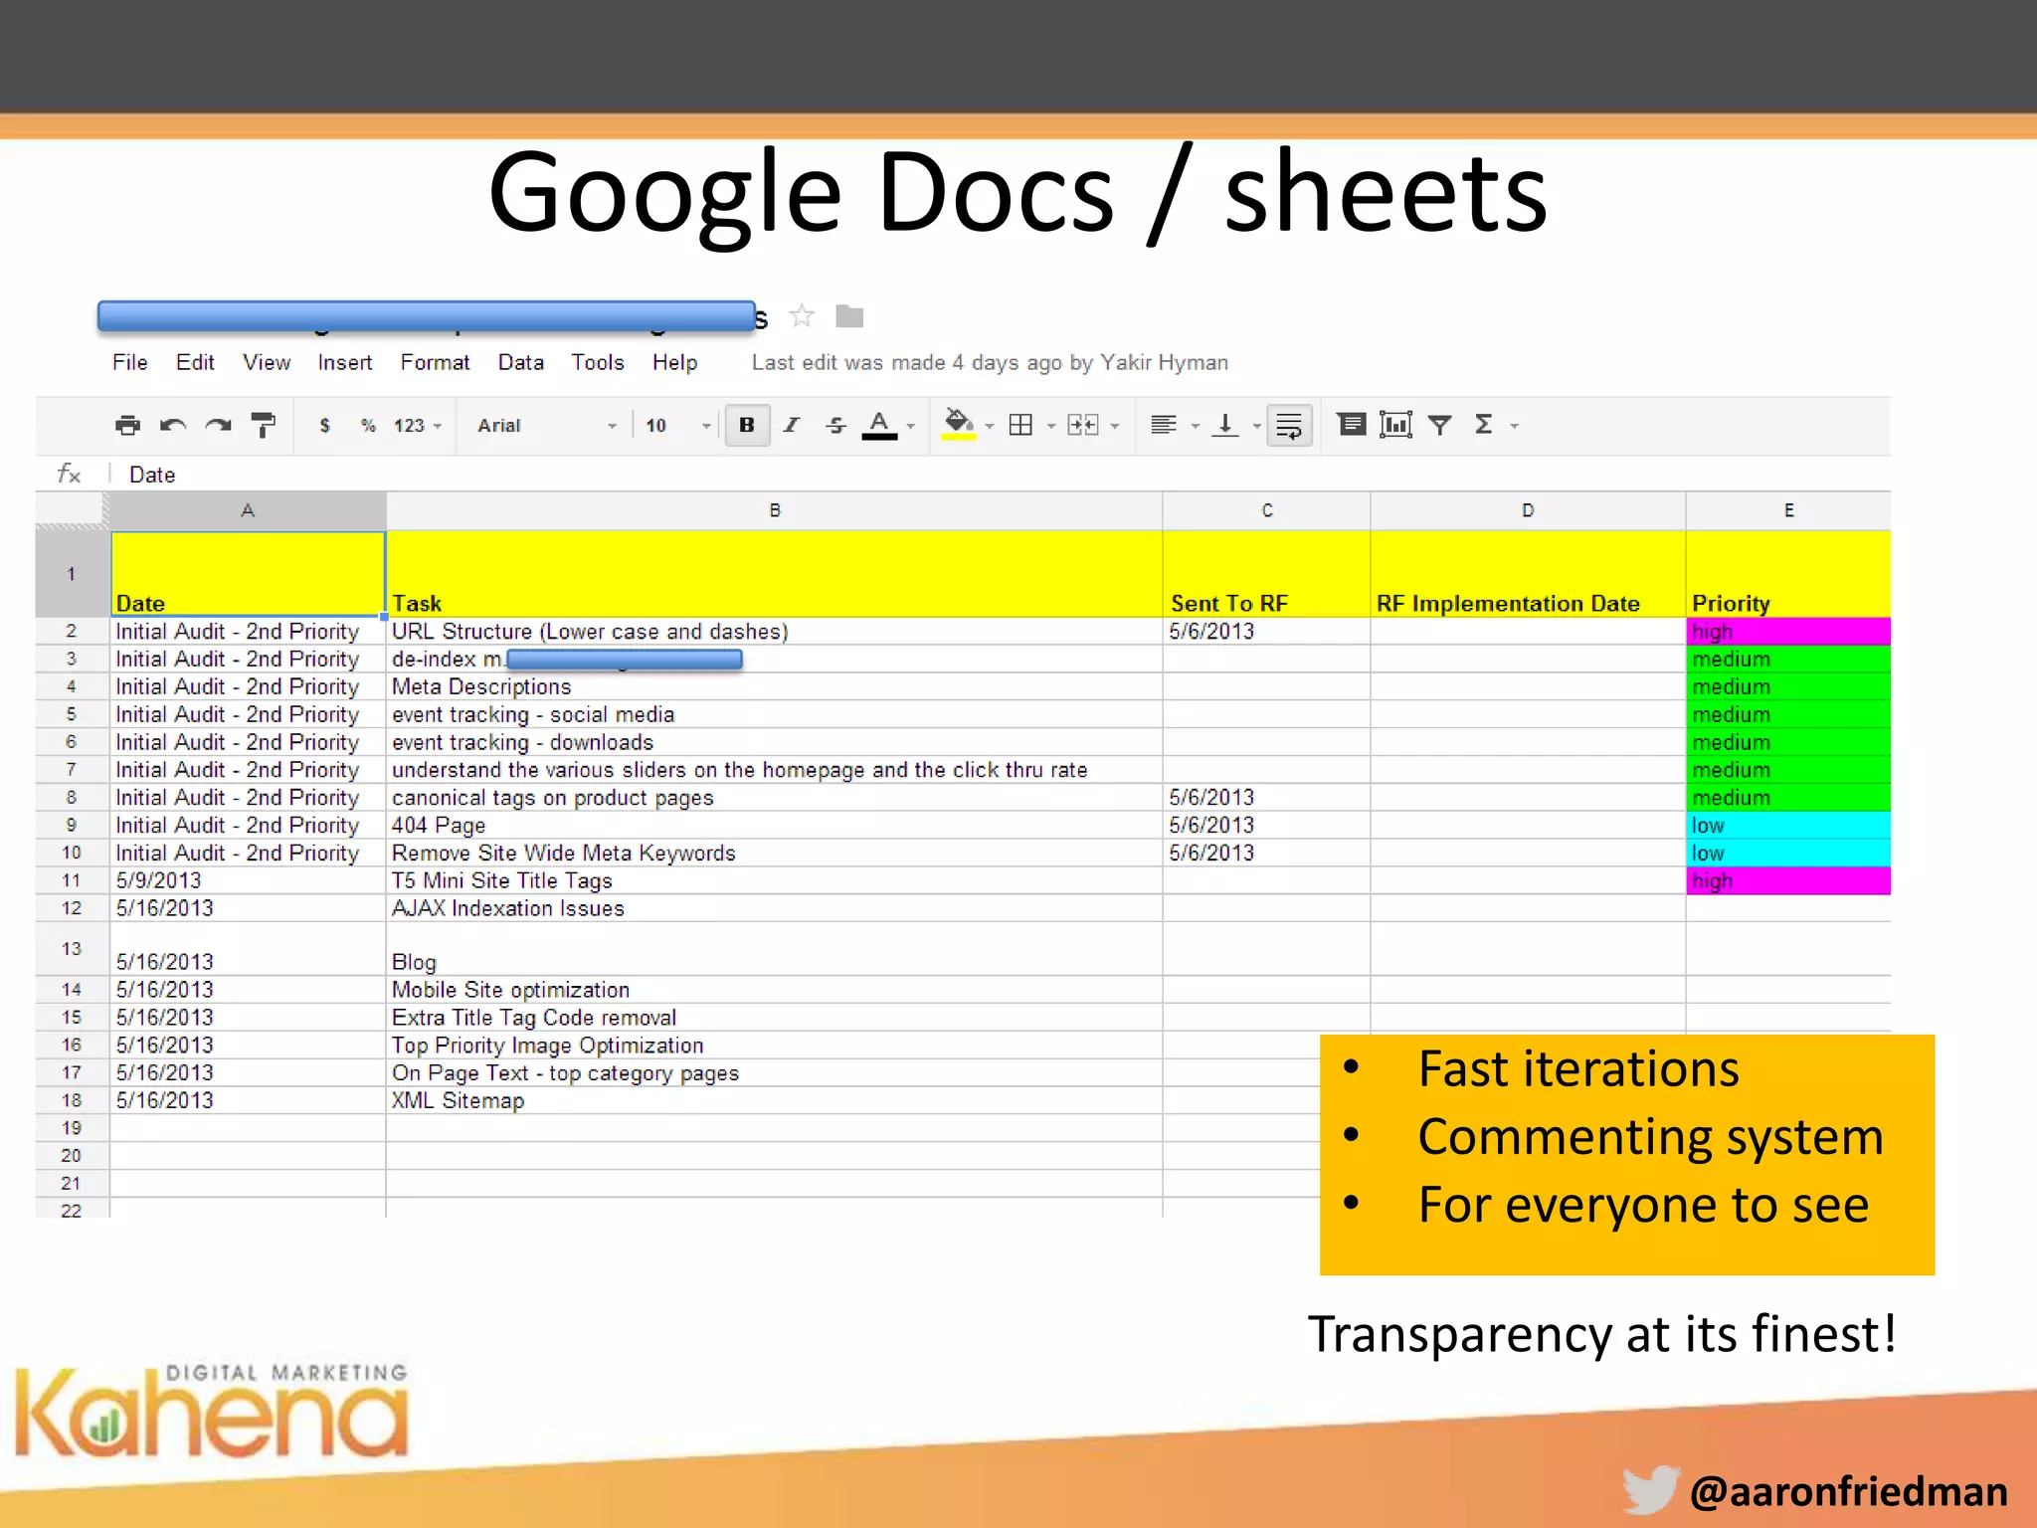Open the font size 10 dropdown
Image resolution: width=2037 pixels, height=1528 pixels.
click(x=678, y=426)
